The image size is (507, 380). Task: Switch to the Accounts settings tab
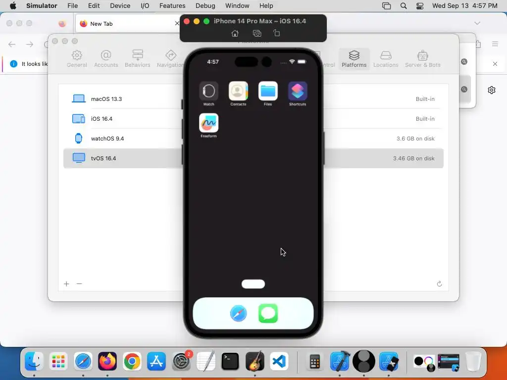click(x=106, y=59)
